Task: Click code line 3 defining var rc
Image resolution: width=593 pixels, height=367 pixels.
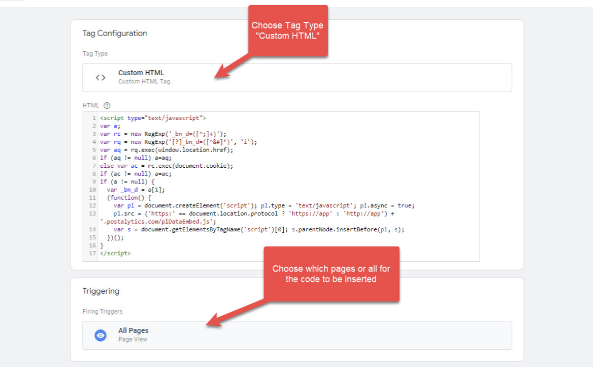Action: [x=163, y=134]
